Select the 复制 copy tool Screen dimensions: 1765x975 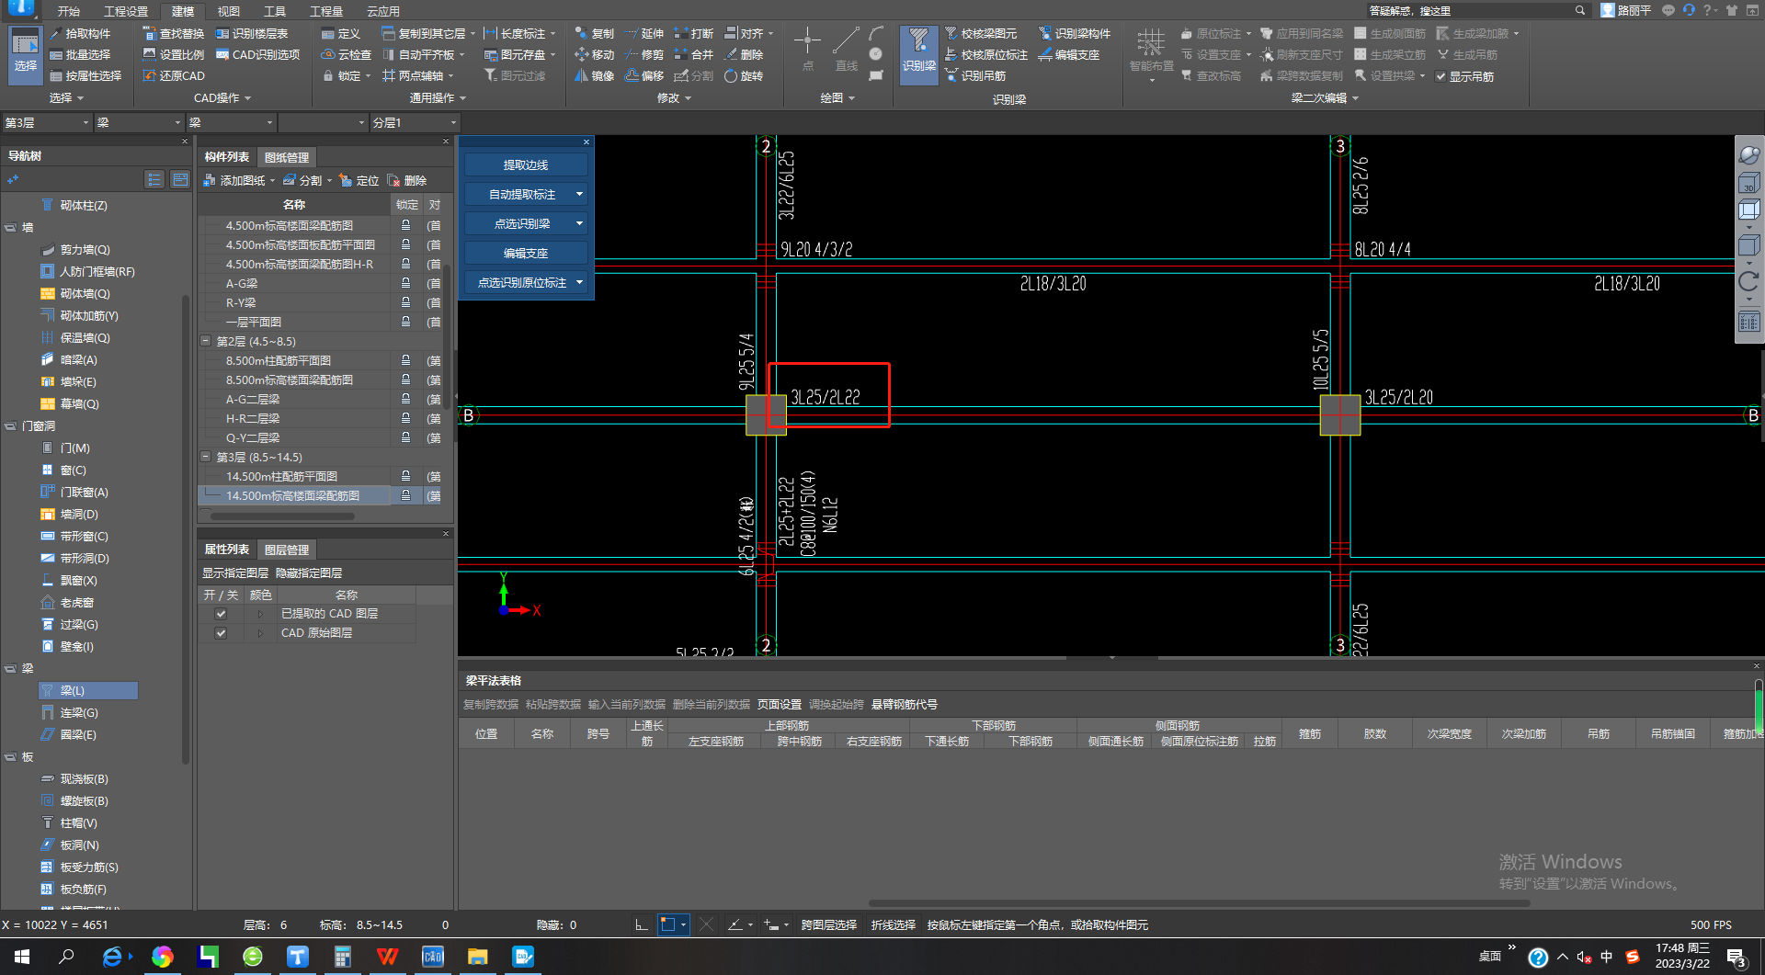pyautogui.click(x=594, y=34)
